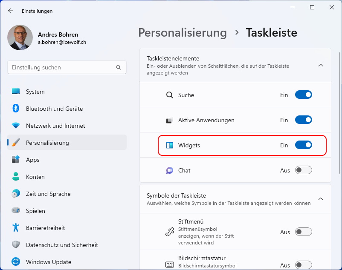The height and width of the screenshot is (270, 342).
Task: Switch off Aktive Anwendungen toggle
Action: coord(303,120)
